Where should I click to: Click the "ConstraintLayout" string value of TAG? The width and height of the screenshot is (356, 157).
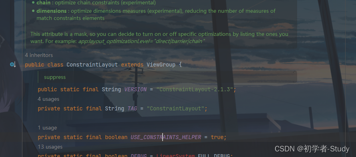click(x=176, y=109)
